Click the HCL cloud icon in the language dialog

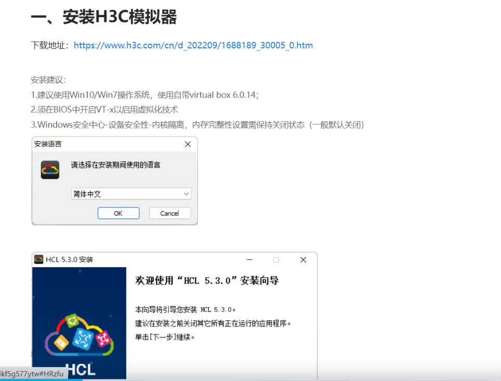(50, 169)
